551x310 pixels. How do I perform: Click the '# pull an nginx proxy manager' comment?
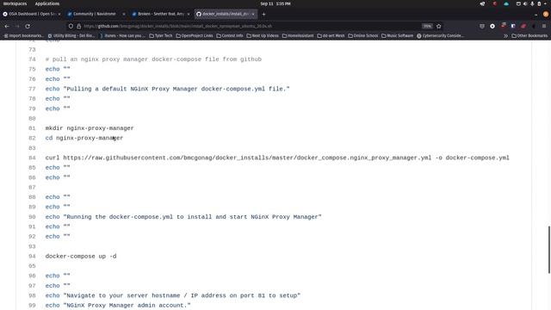pyautogui.click(x=153, y=59)
